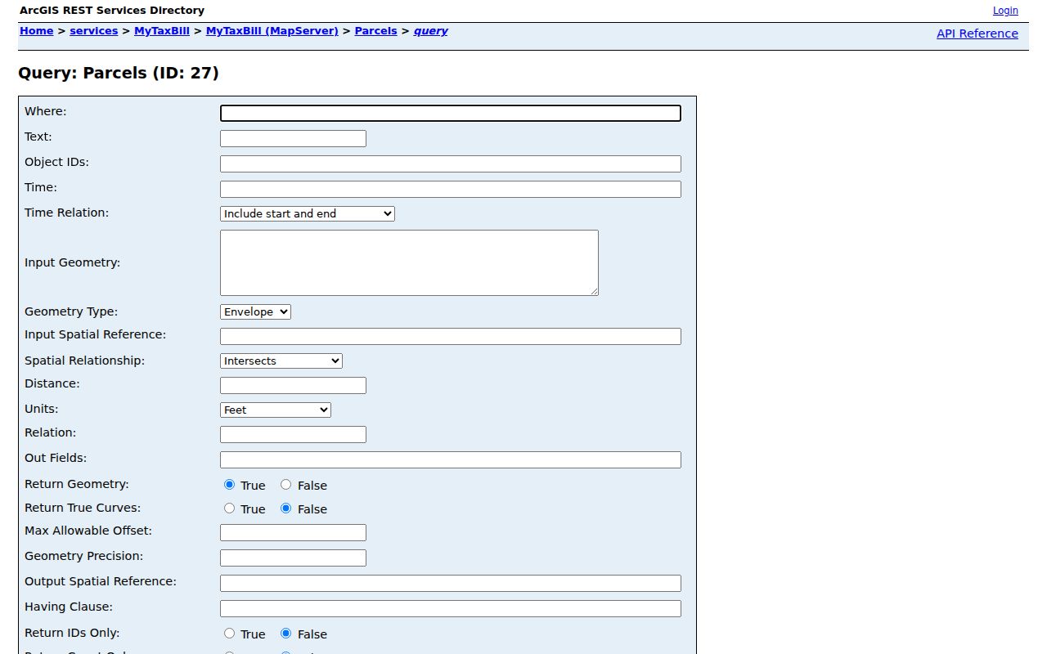The width and height of the screenshot is (1047, 654).
Task: Open the Parcels breadcrumb link
Action: pyautogui.click(x=376, y=31)
